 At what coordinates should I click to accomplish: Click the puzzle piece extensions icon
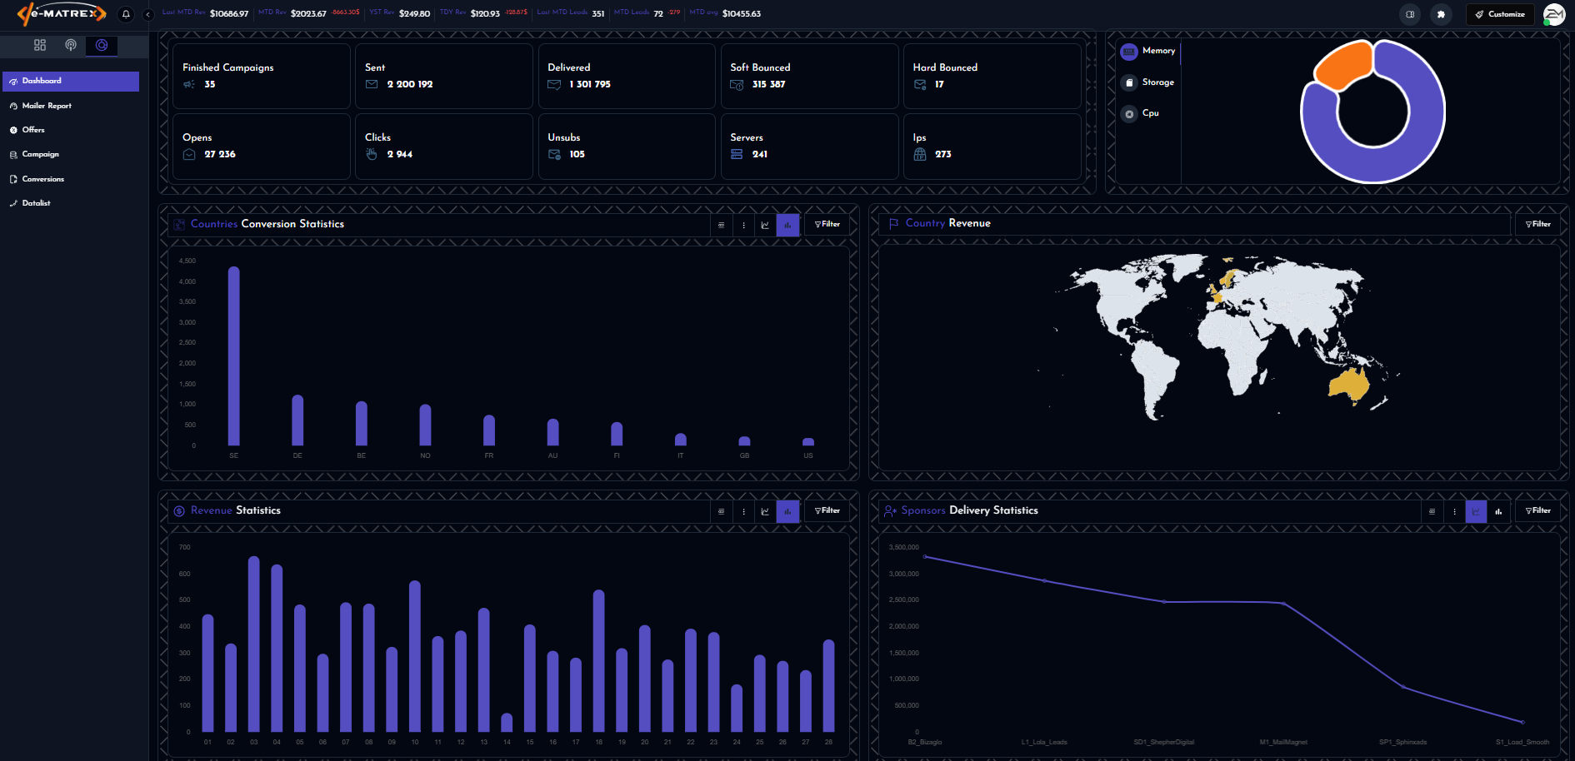pos(1441,14)
